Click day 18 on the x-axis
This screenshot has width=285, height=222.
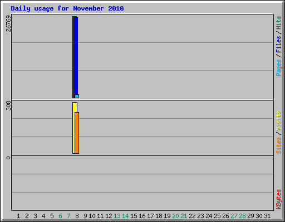pyautogui.click(x=159, y=216)
